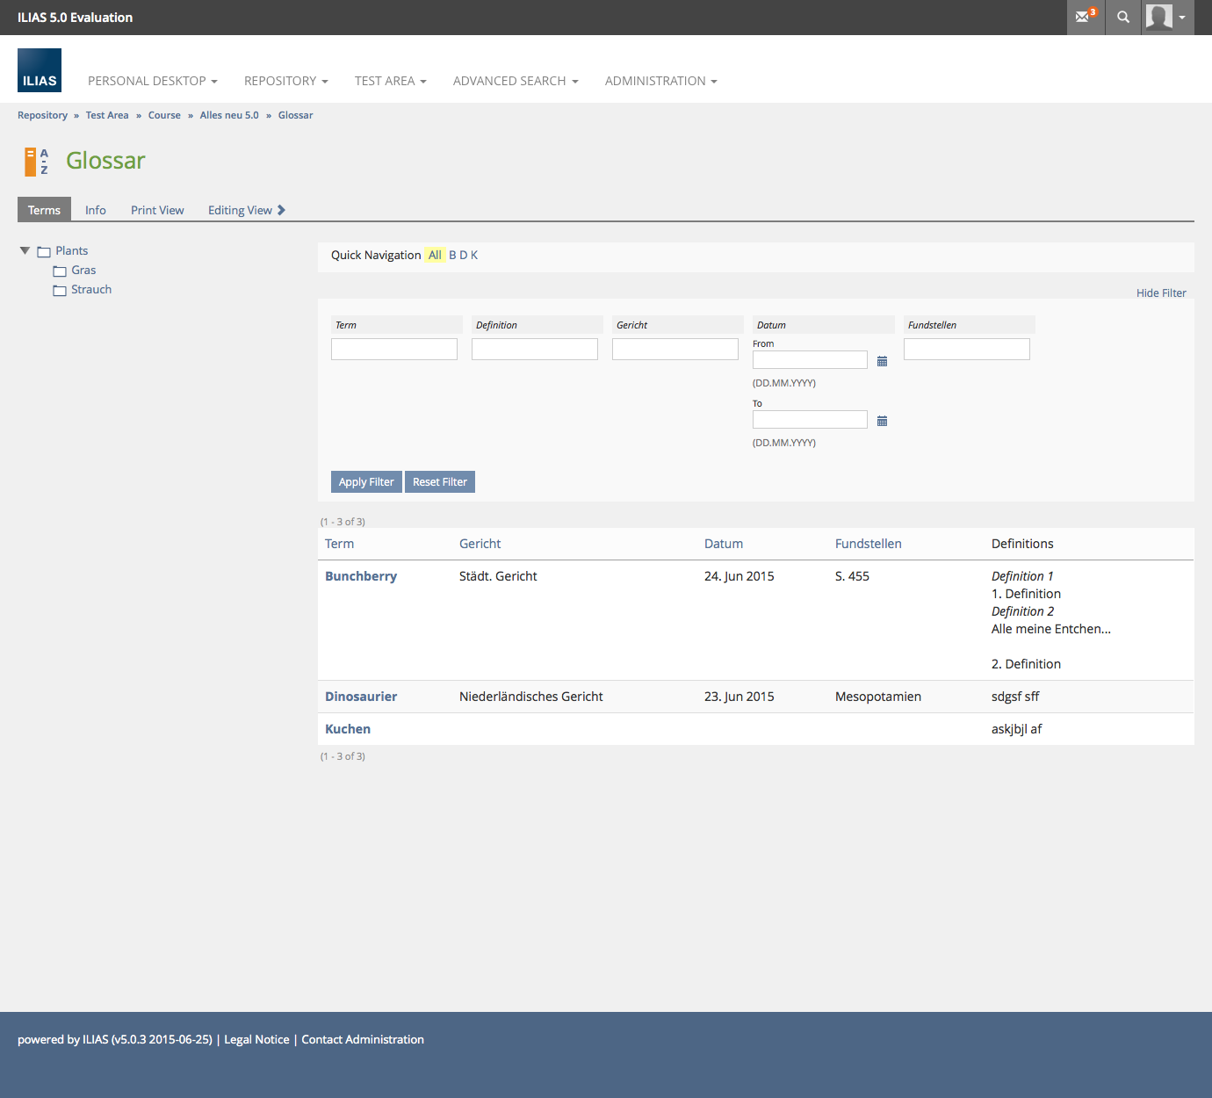Click the Strauch folder icon
Image resolution: width=1212 pixels, height=1098 pixels.
click(60, 290)
